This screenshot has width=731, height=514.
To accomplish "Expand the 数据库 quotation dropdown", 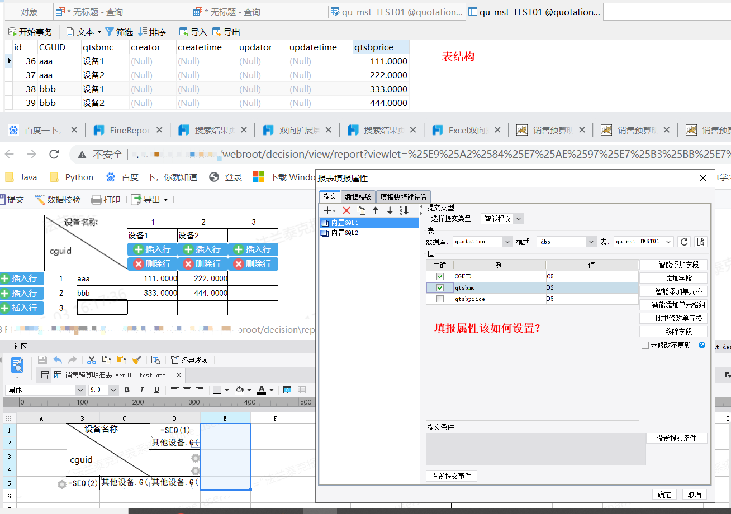I will click(507, 242).
